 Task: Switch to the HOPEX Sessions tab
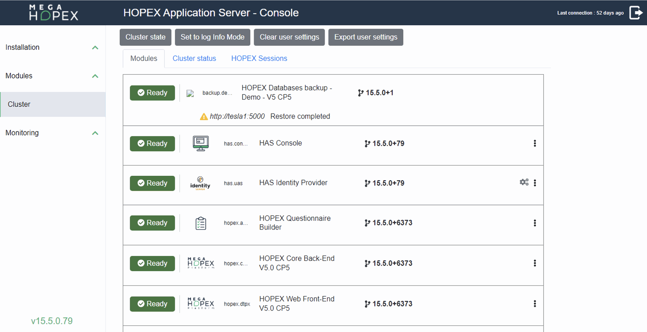click(x=259, y=58)
